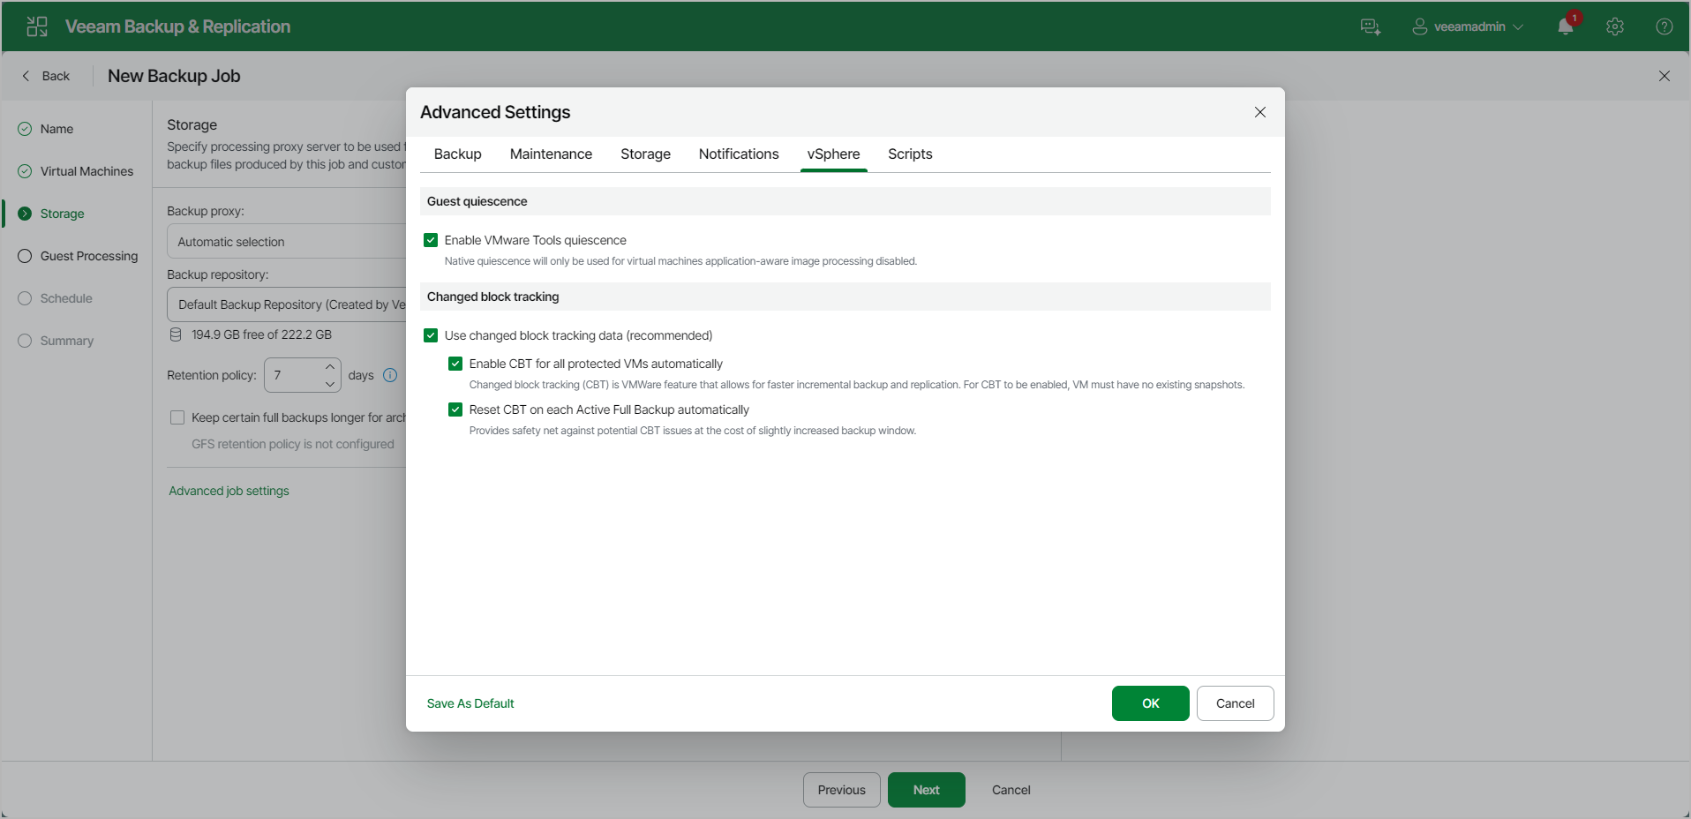Viewport: 1691px width, 819px height.
Task: Go to the Name wizard step
Action: click(x=56, y=129)
